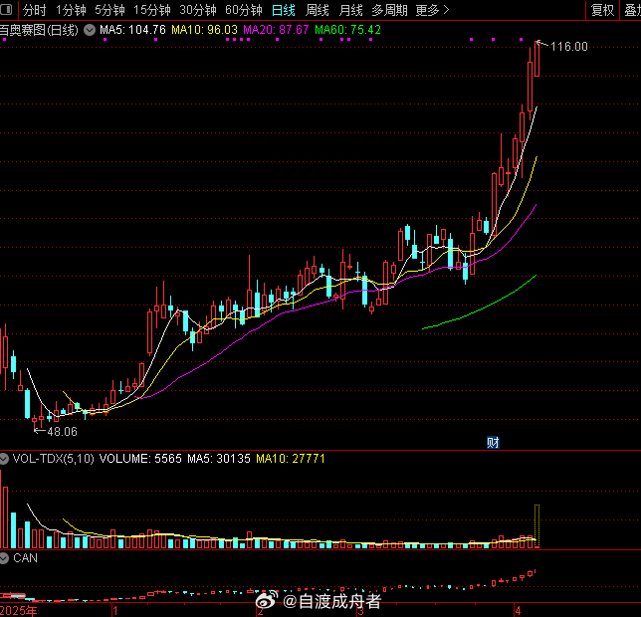The height and width of the screenshot is (617, 641).
Task: Select the 1分钟 period tab
Action: coord(71,10)
